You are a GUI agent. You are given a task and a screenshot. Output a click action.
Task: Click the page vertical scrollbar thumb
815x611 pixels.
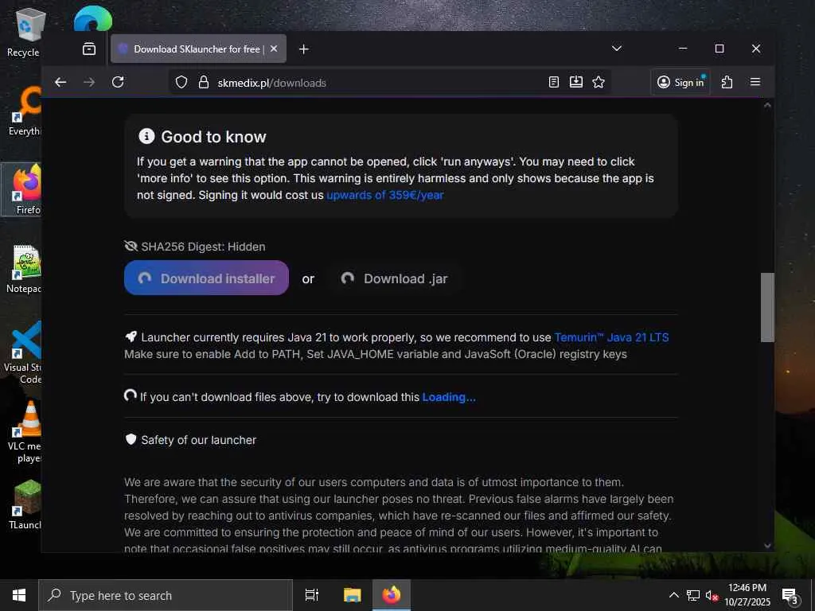tap(768, 308)
